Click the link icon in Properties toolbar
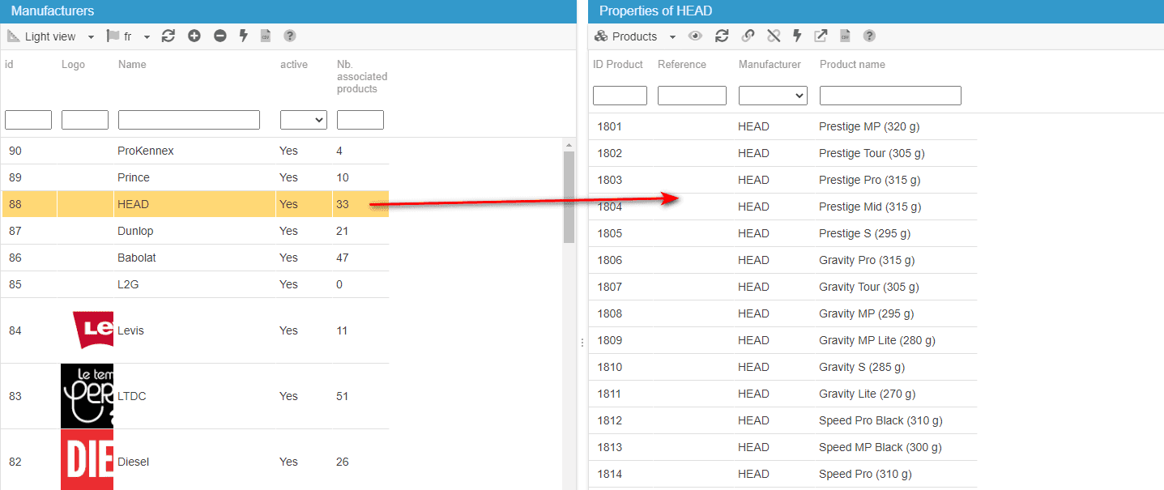 pos(748,36)
